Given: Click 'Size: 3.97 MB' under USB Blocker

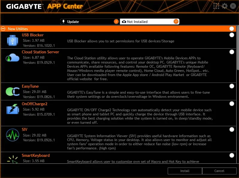Looking at the screenshot, I should click(x=34, y=41).
